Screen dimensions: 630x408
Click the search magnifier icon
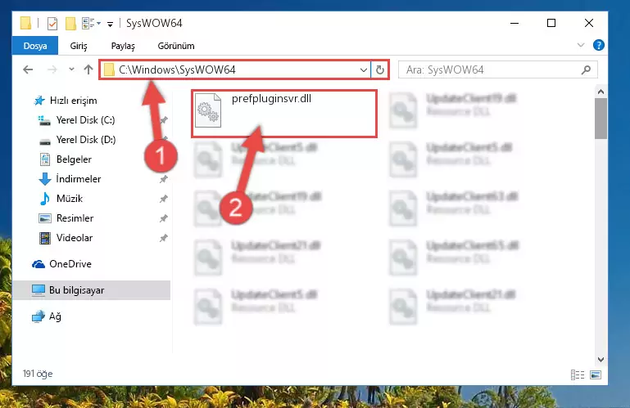click(x=586, y=69)
